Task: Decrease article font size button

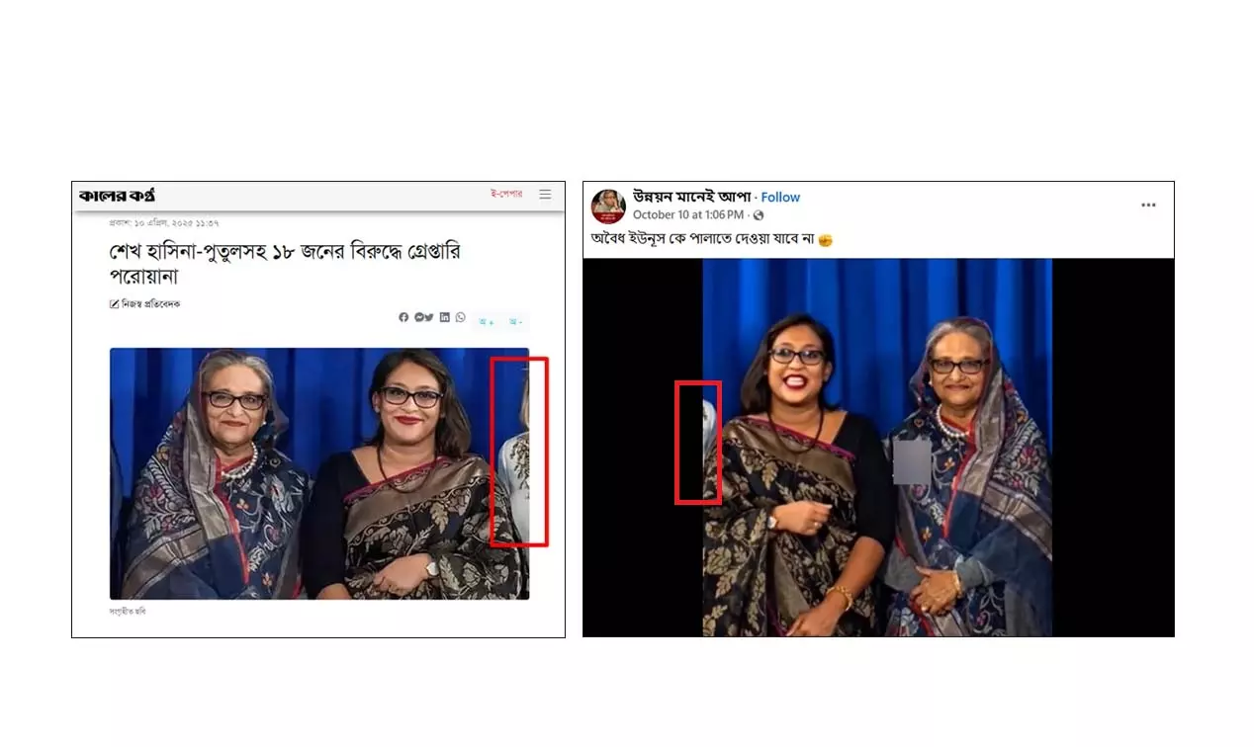Action: (515, 322)
